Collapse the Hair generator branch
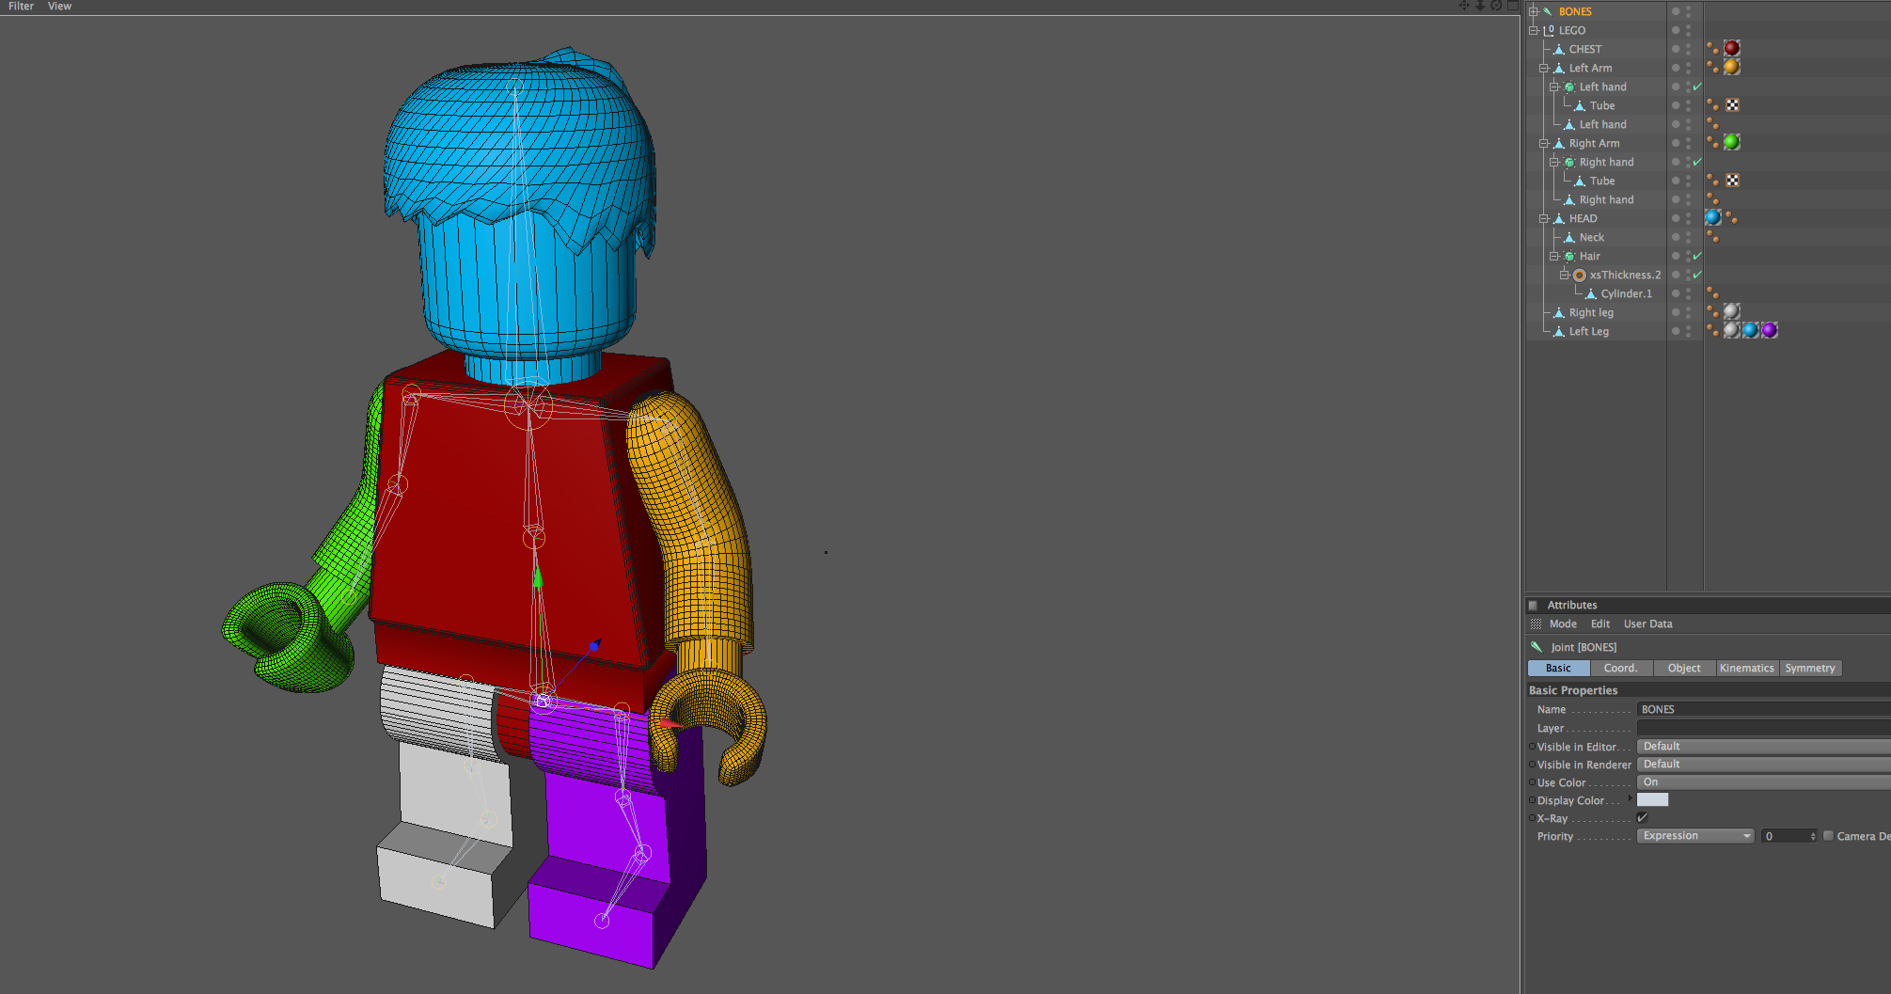Image resolution: width=1891 pixels, height=994 pixels. tap(1554, 256)
